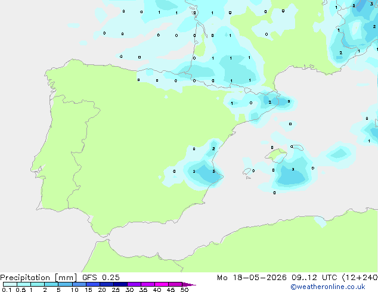
Task: Pick magenta legend swatch between 40 and 45
Action: (162, 284)
